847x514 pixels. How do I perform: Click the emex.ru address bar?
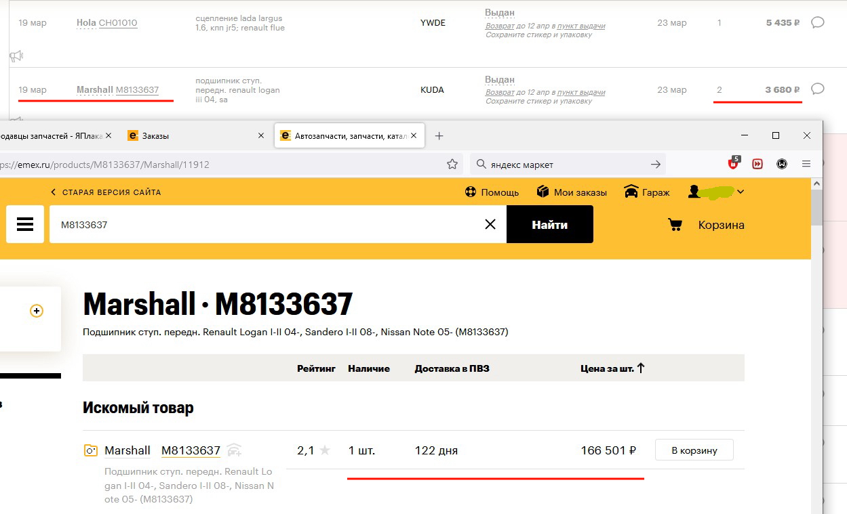220,164
